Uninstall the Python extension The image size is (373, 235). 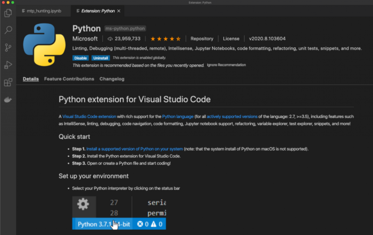101,58
